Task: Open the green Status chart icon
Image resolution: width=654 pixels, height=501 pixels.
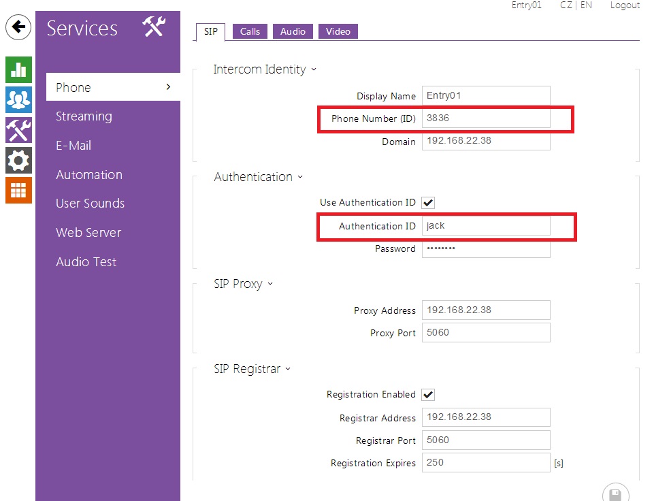Action: (x=18, y=69)
